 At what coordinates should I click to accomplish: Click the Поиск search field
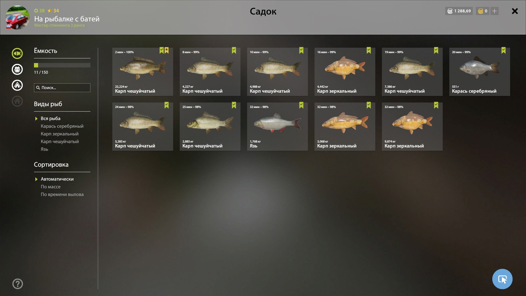62,88
